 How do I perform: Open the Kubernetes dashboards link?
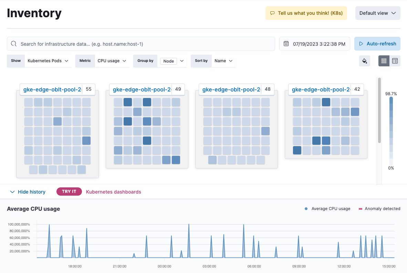pos(113,192)
